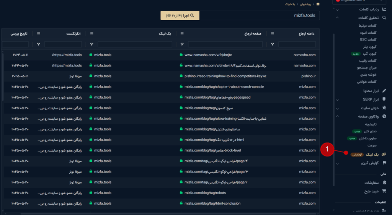Click the home icon in the breadcrumb
The height and width of the screenshot is (215, 392).
[318, 4]
